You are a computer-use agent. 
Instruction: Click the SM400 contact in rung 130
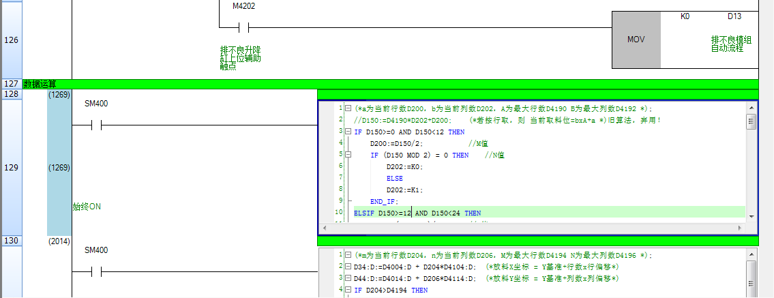[96, 272]
